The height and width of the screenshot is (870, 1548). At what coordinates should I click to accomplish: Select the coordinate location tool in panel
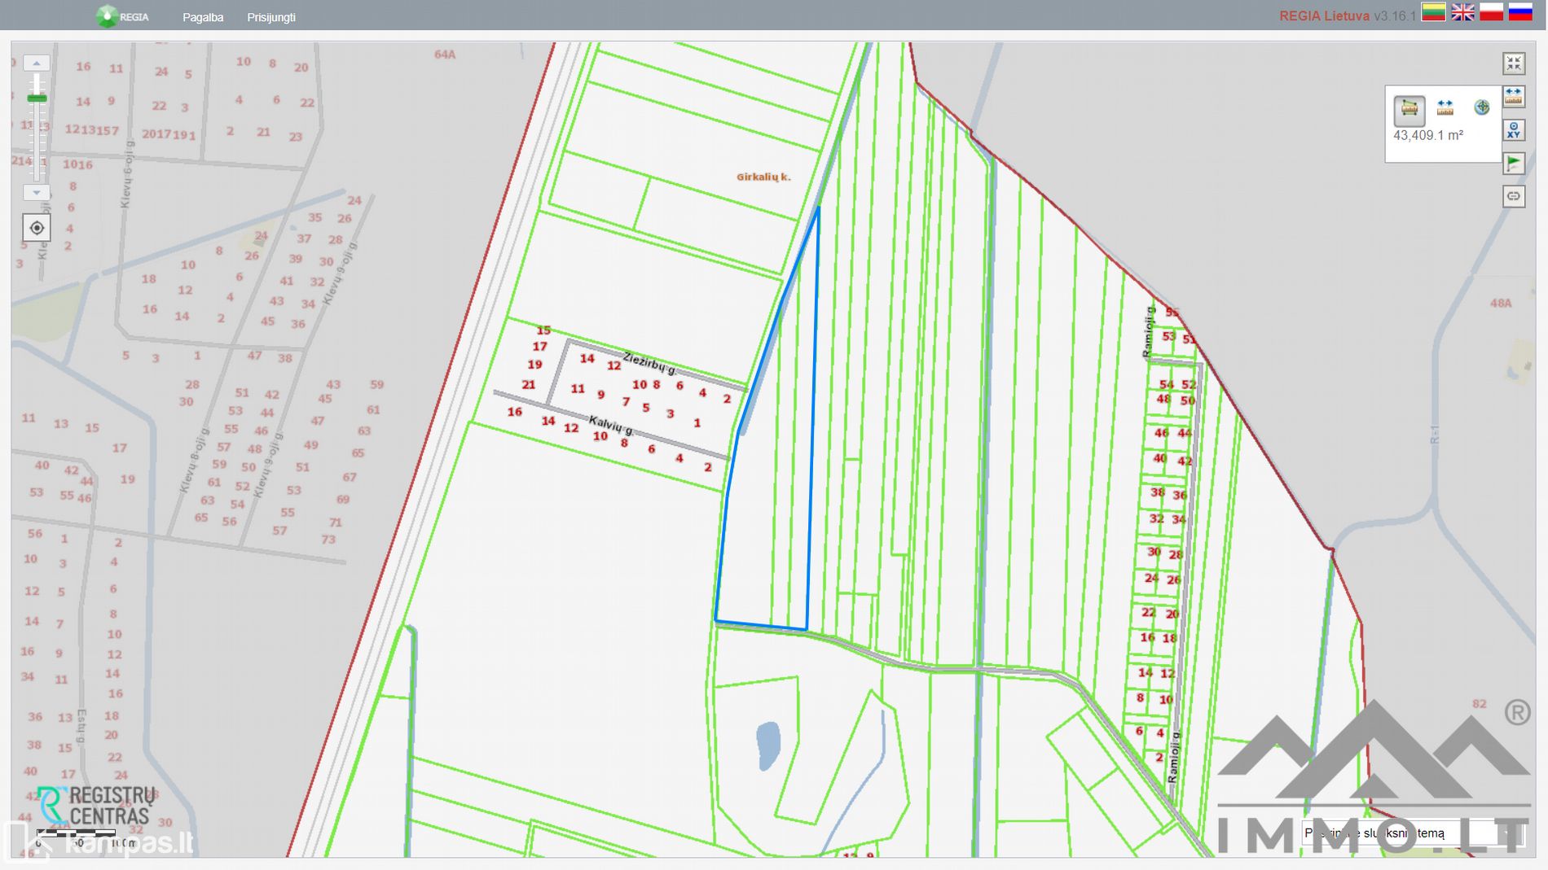coord(1481,107)
